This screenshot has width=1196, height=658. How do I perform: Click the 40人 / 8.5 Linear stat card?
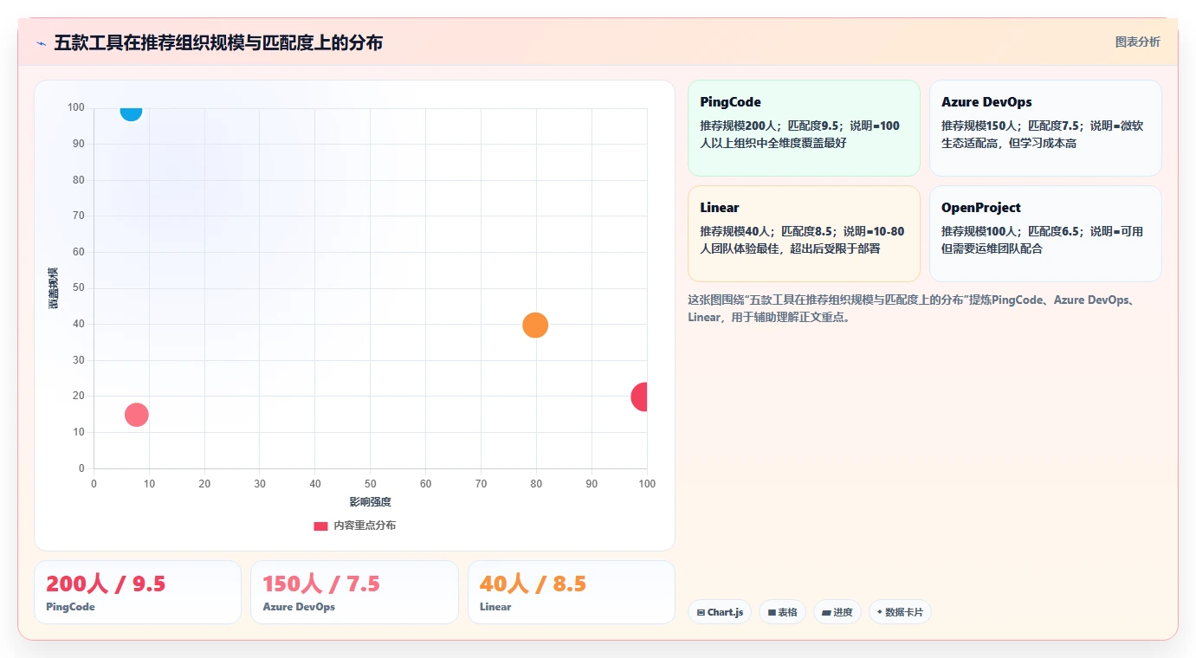click(x=572, y=592)
